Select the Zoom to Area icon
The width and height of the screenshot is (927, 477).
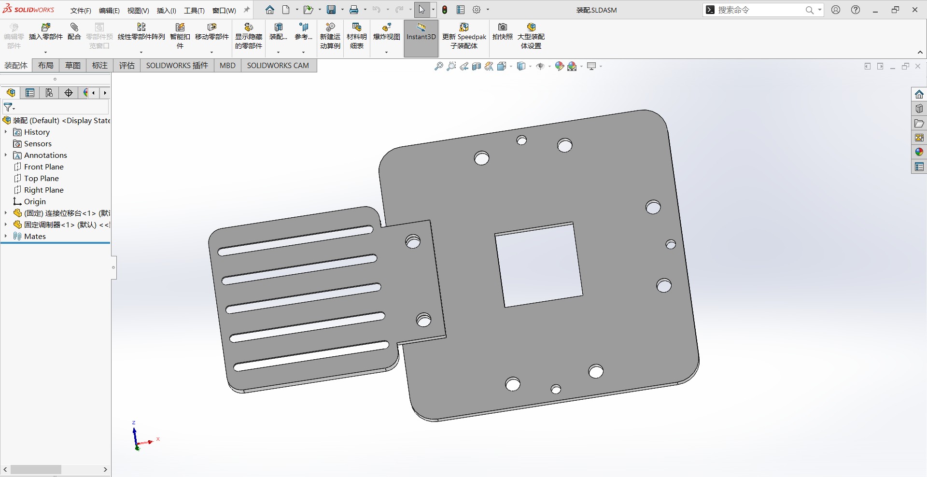click(451, 67)
